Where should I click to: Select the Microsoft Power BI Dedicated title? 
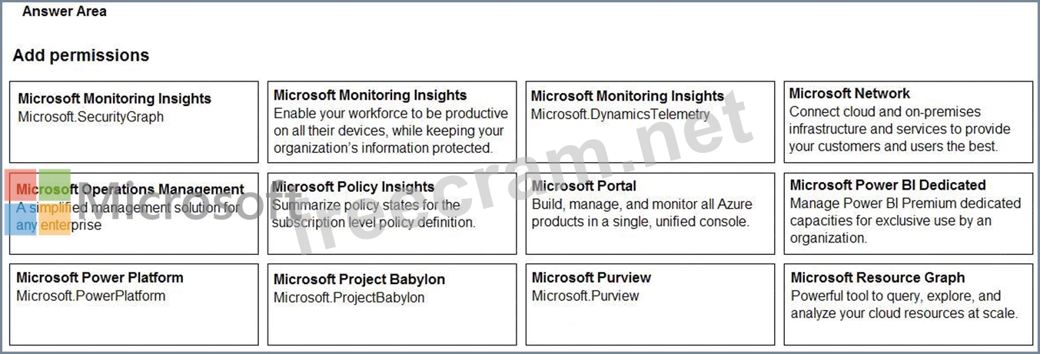click(887, 185)
